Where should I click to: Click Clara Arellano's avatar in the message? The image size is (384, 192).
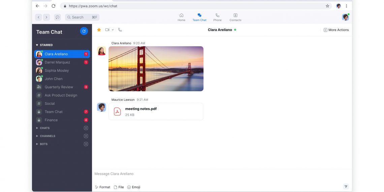(101, 51)
